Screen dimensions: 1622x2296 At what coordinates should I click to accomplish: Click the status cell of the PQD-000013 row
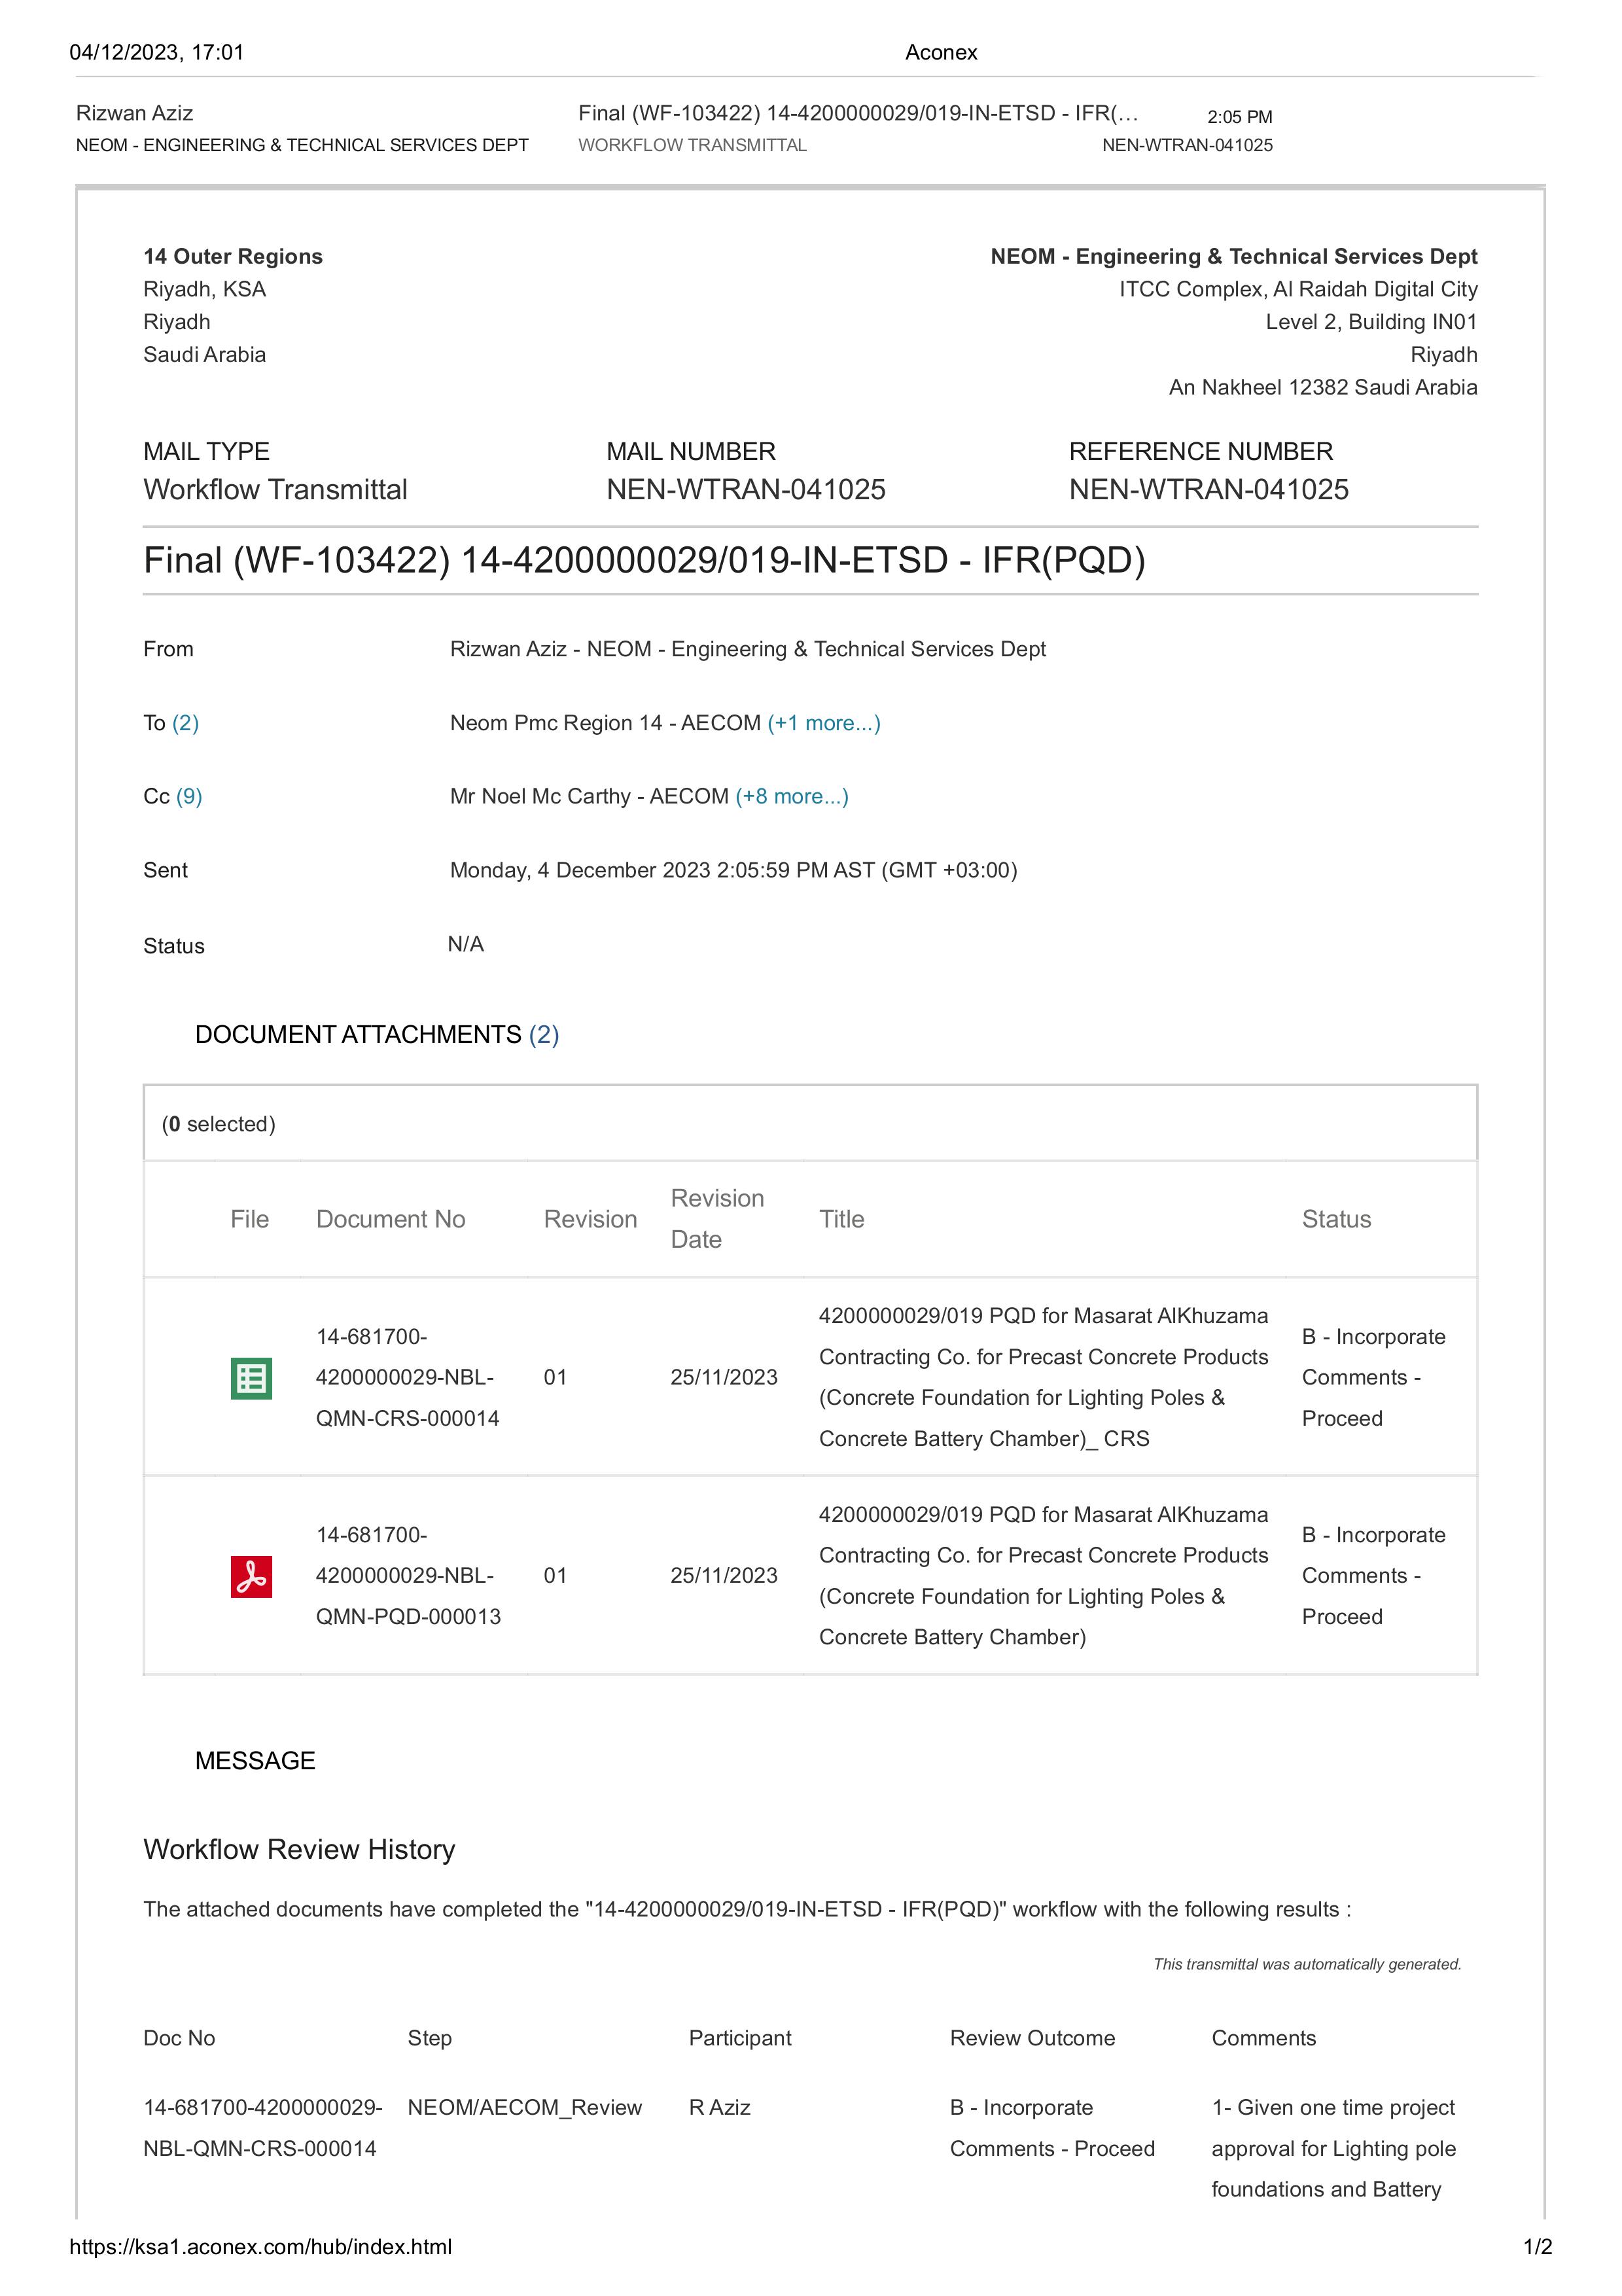click(1374, 1576)
